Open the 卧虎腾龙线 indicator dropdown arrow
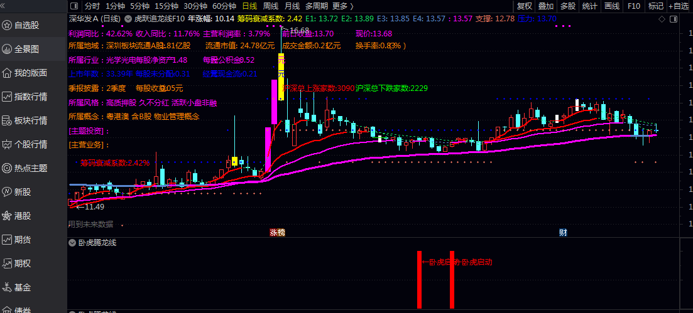693x313 pixels. pos(72,242)
